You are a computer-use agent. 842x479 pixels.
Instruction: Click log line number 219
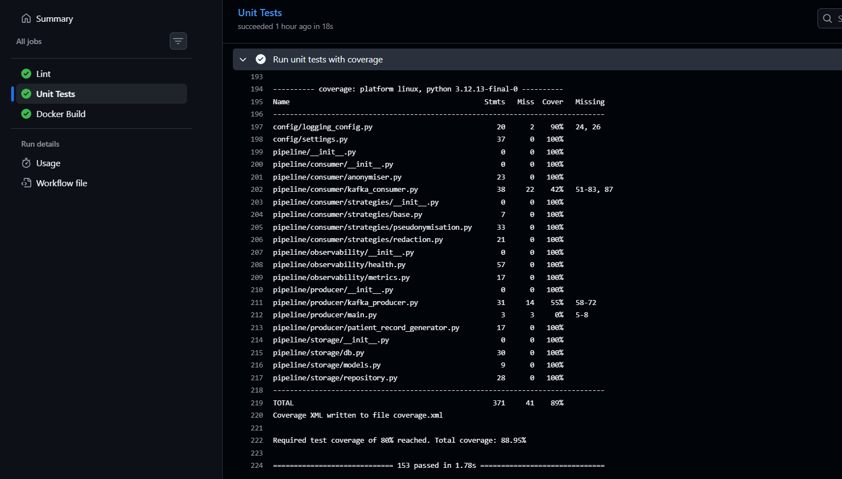click(257, 403)
